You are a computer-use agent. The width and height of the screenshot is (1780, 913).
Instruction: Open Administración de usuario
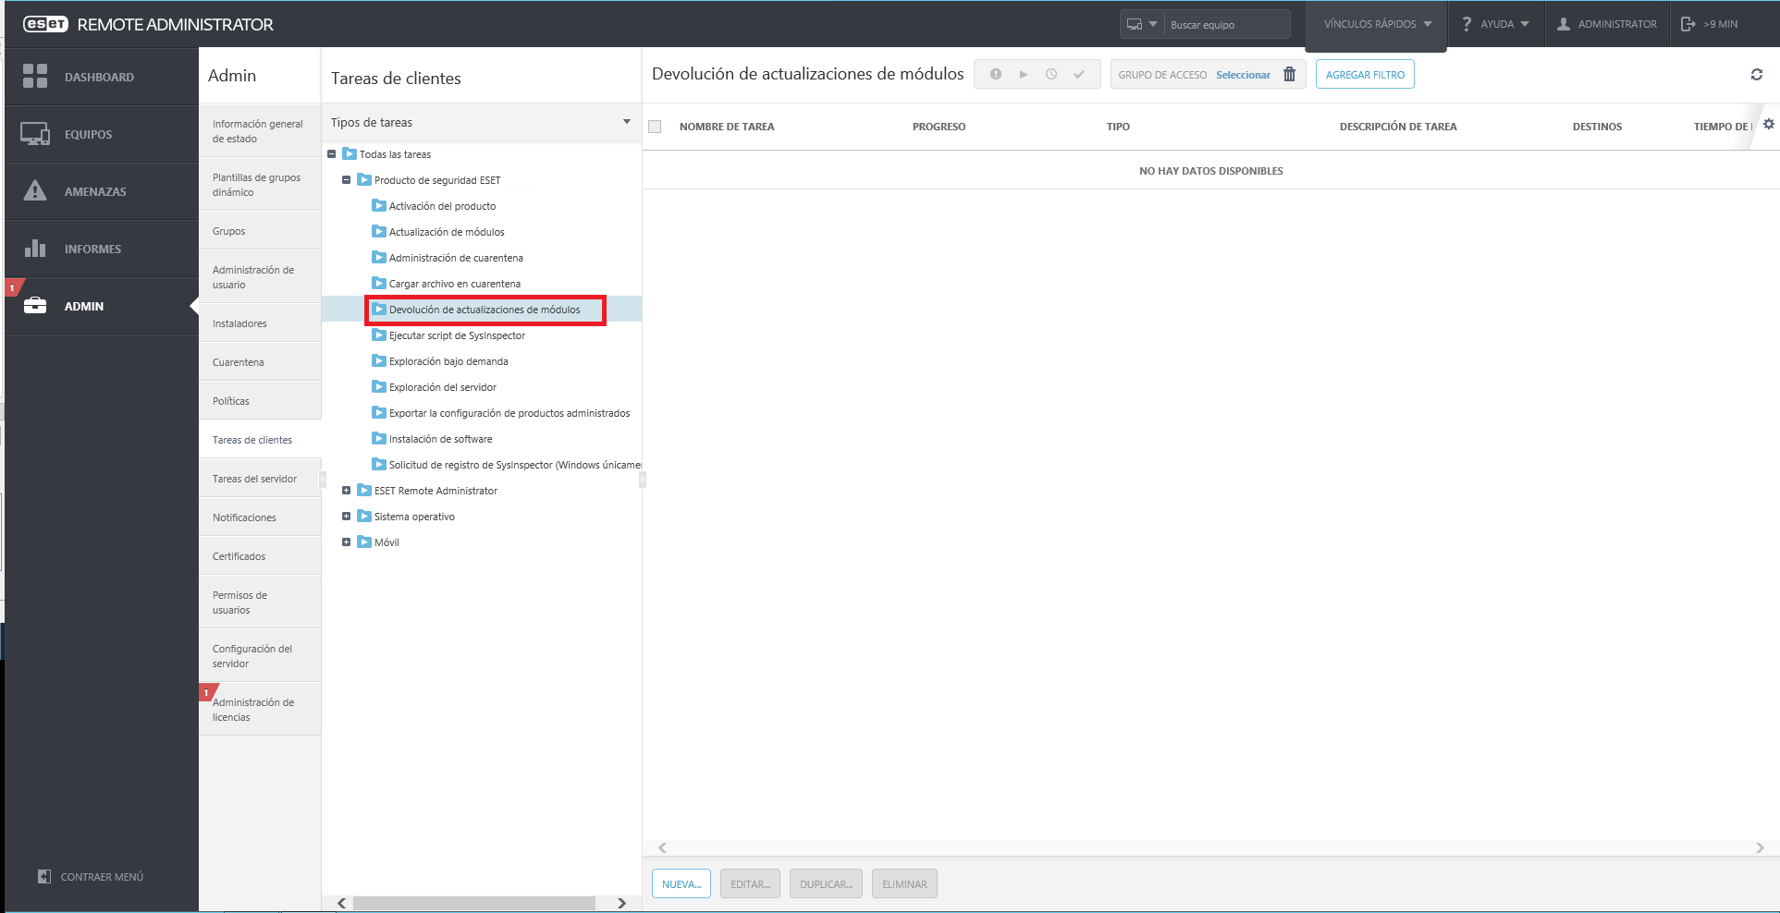coord(260,277)
